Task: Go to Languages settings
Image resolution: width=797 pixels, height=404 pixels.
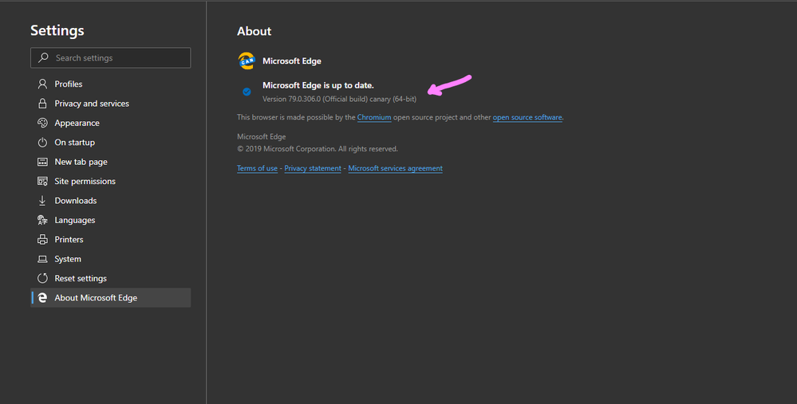Action: click(111, 220)
